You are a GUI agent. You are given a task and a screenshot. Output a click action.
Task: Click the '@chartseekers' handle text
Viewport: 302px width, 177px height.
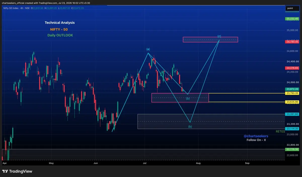[256, 136]
